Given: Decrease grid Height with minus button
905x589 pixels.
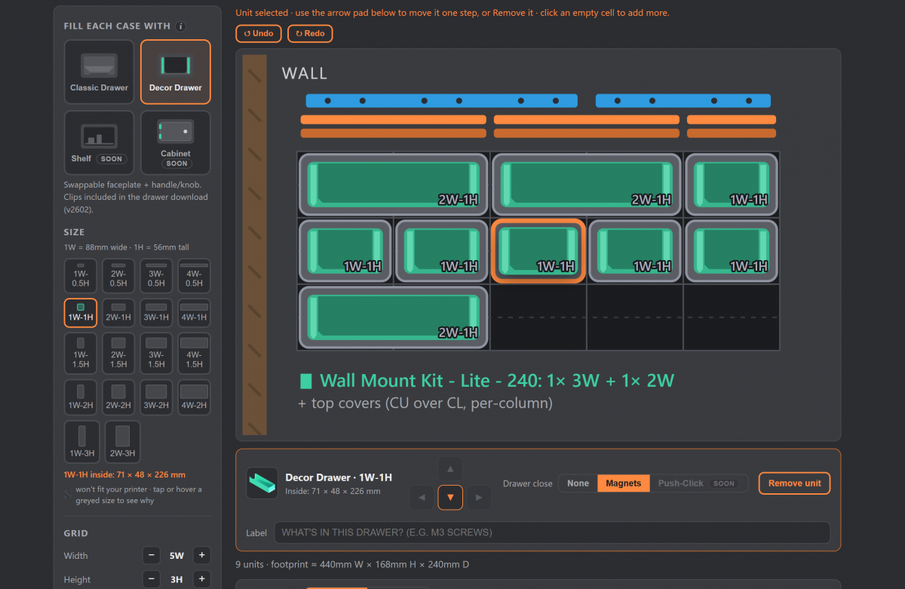Looking at the screenshot, I should (x=152, y=580).
